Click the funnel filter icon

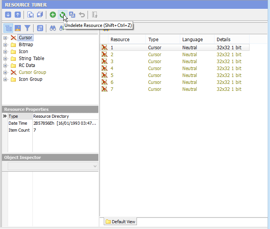tap(27, 28)
